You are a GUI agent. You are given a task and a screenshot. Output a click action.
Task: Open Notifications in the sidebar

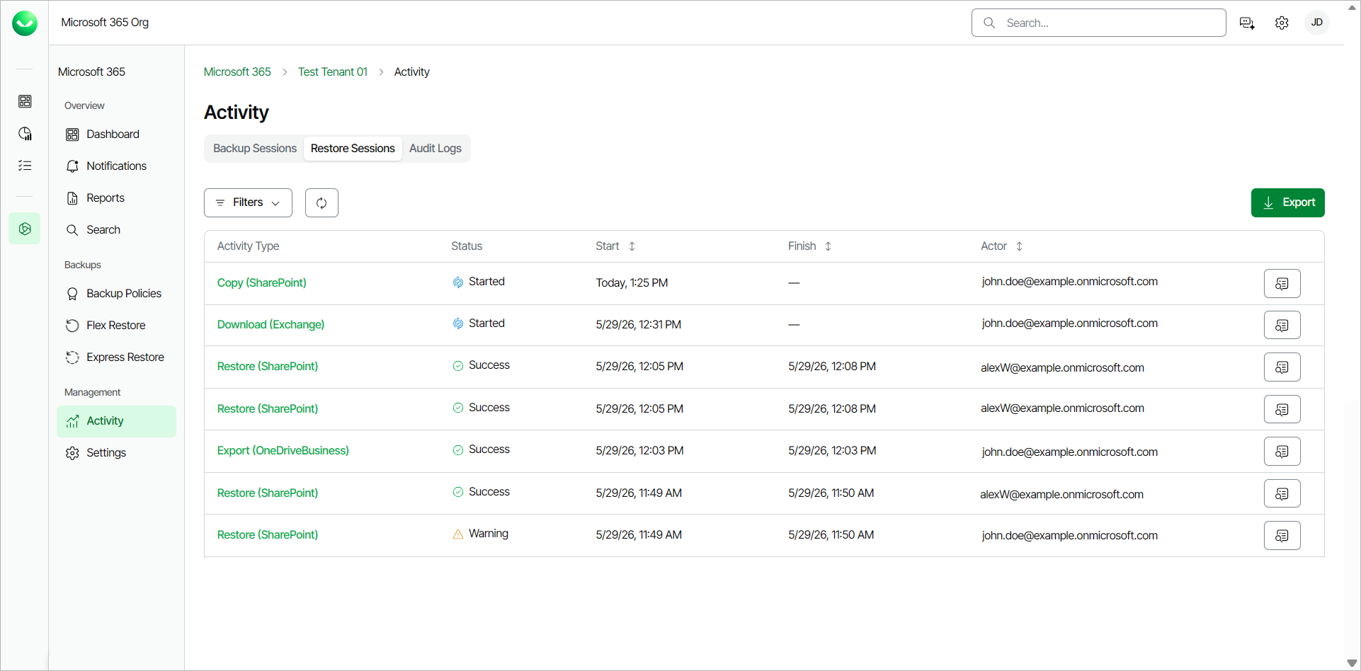click(116, 166)
